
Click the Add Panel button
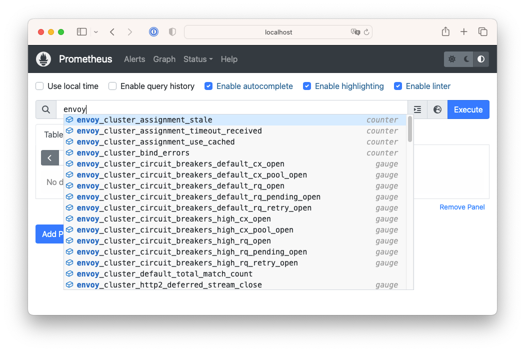pyautogui.click(x=49, y=234)
